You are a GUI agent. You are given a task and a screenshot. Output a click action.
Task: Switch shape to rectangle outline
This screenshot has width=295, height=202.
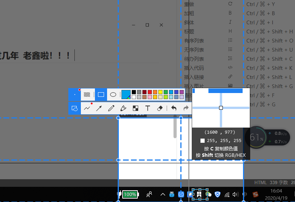click(x=101, y=95)
